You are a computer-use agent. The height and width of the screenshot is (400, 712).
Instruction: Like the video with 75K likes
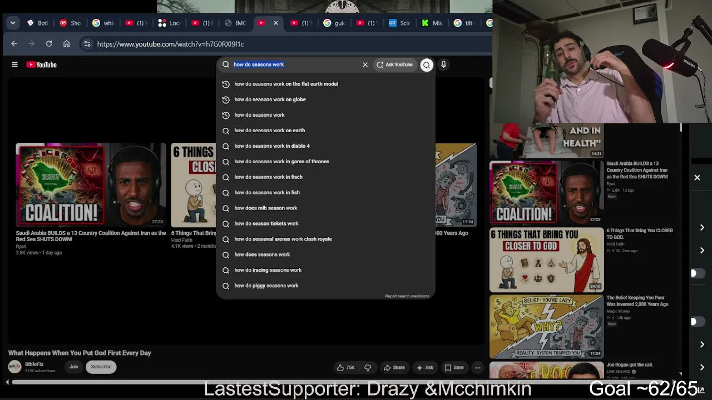point(345,367)
